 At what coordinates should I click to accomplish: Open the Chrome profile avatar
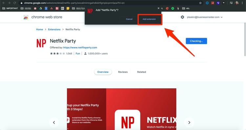click(237, 3)
